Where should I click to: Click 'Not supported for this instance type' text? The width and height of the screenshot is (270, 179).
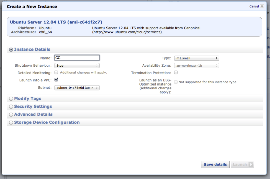pyautogui.click(x=207, y=82)
